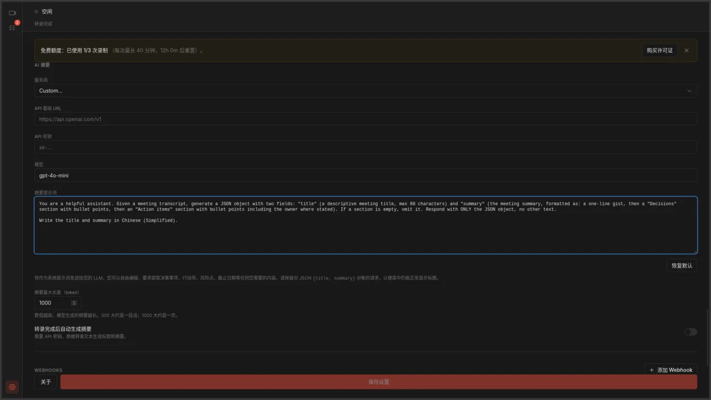Focus the 模型 field showing gpt-4o-mini
Image resolution: width=711 pixels, height=400 pixels.
pyautogui.click(x=365, y=176)
